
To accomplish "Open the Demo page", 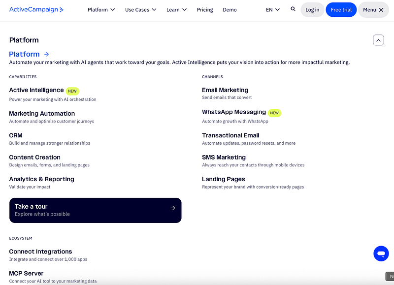I will 230,10.
